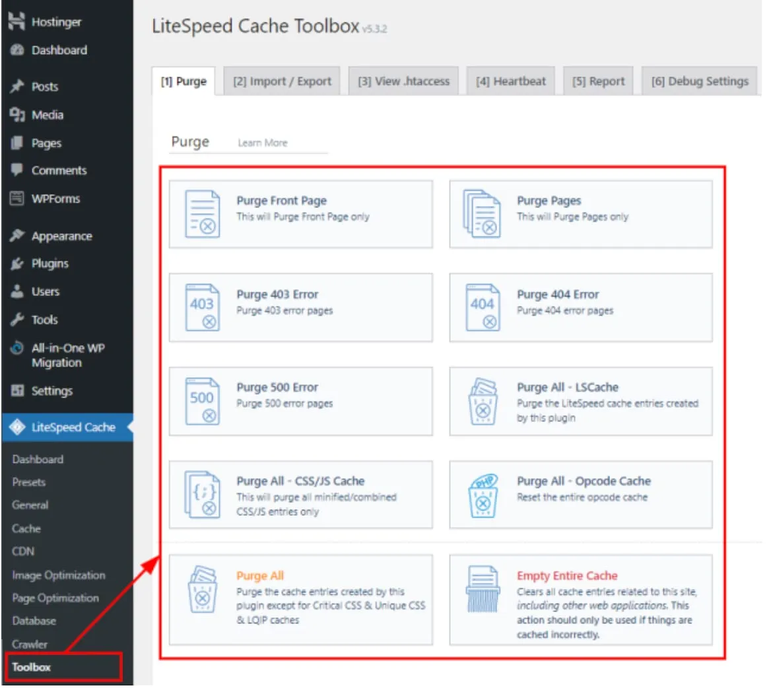Open the Cache submenu item
This screenshot has width=771, height=700.
(26, 528)
